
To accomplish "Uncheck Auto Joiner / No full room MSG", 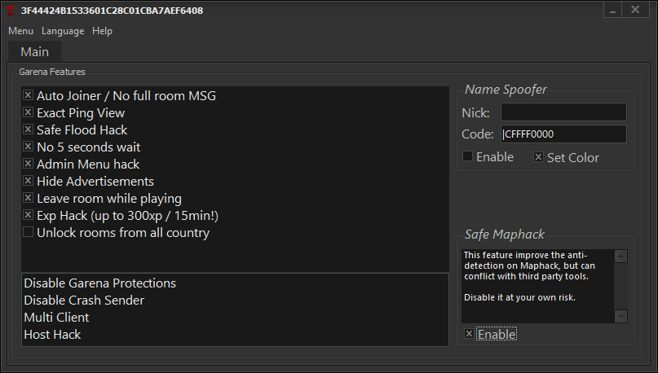I will 28,95.
